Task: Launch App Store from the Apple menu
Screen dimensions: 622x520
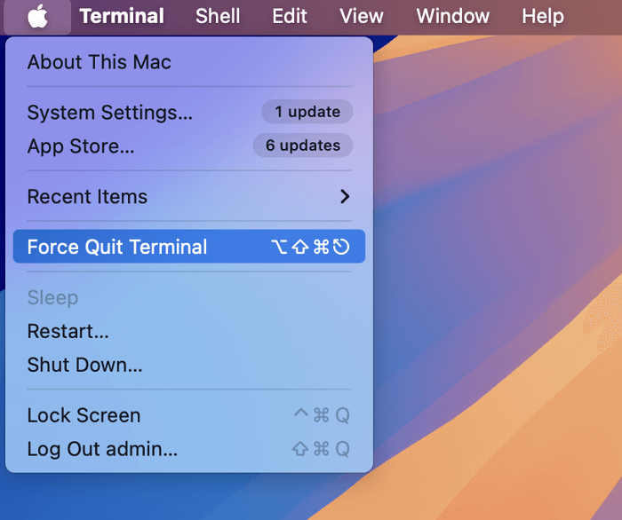Action: (81, 146)
